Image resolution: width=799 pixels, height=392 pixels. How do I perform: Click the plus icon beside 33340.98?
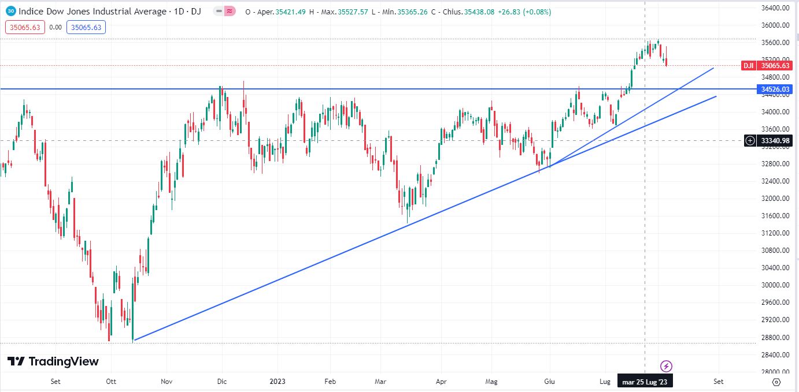point(750,140)
